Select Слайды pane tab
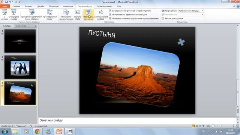The height and width of the screenshot is (135, 240). pos(7,26)
